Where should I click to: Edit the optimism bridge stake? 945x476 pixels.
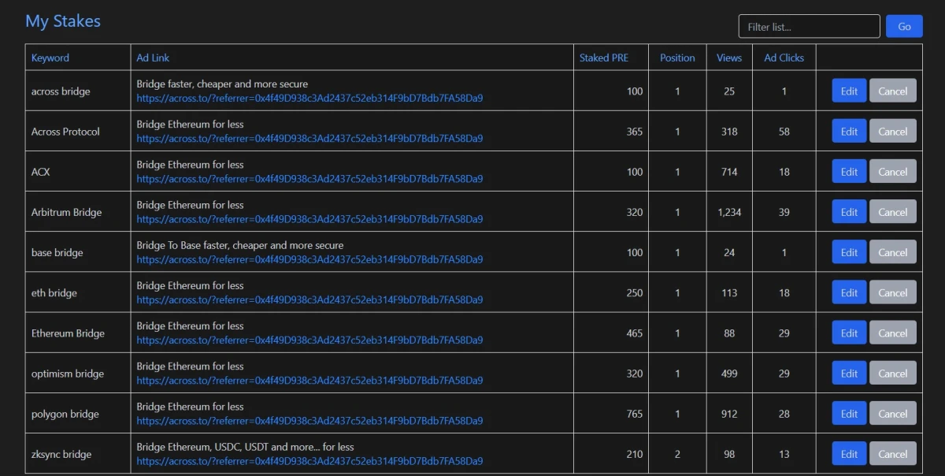[x=849, y=373]
